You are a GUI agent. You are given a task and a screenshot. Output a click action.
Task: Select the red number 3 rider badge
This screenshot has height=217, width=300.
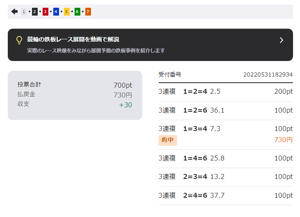point(45,11)
